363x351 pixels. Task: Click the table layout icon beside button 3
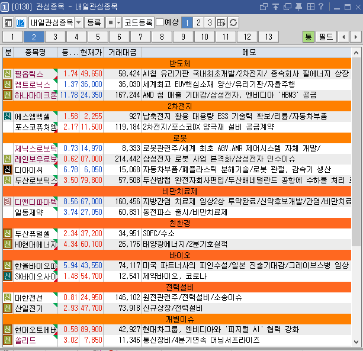(x=221, y=22)
